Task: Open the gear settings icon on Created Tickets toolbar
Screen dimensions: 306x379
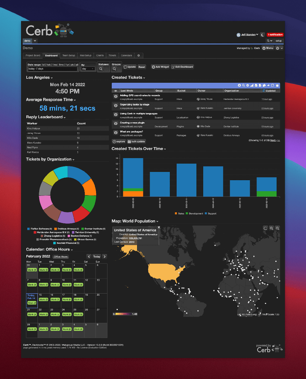Action: (247, 85)
